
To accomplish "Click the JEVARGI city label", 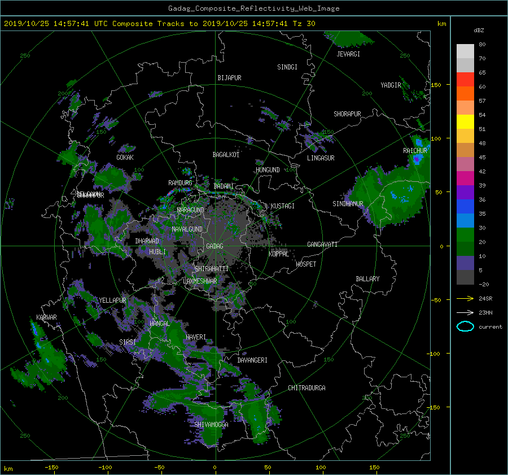I will [348, 54].
